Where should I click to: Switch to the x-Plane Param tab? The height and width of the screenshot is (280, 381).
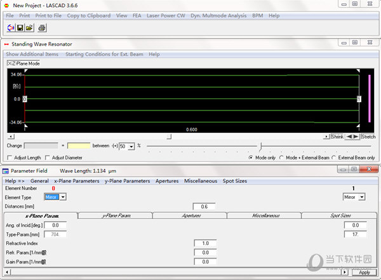click(x=41, y=216)
